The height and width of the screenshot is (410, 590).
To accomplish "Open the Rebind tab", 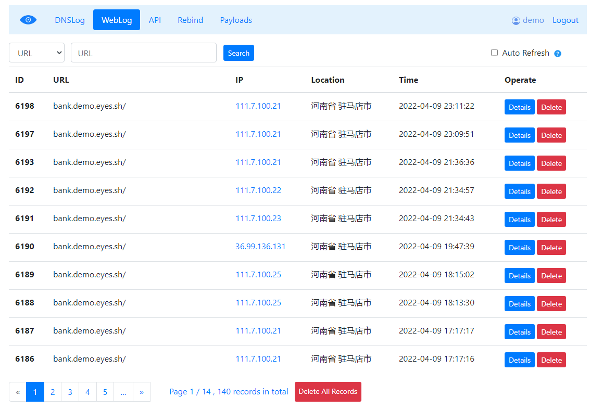I will pyautogui.click(x=191, y=20).
